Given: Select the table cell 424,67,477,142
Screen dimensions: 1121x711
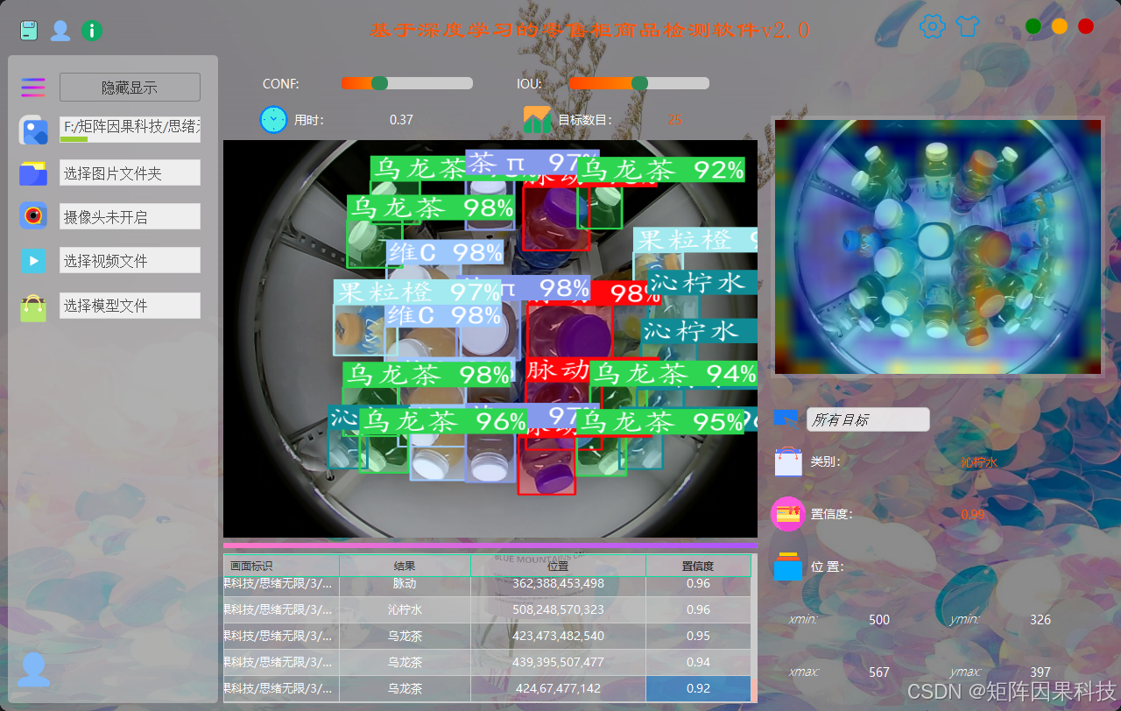Looking at the screenshot, I should pos(558,688).
